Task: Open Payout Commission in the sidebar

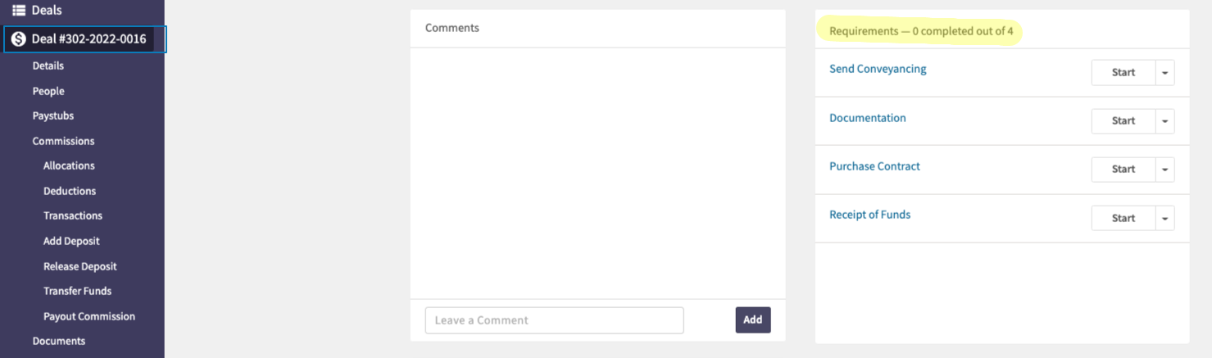Action: (x=89, y=317)
